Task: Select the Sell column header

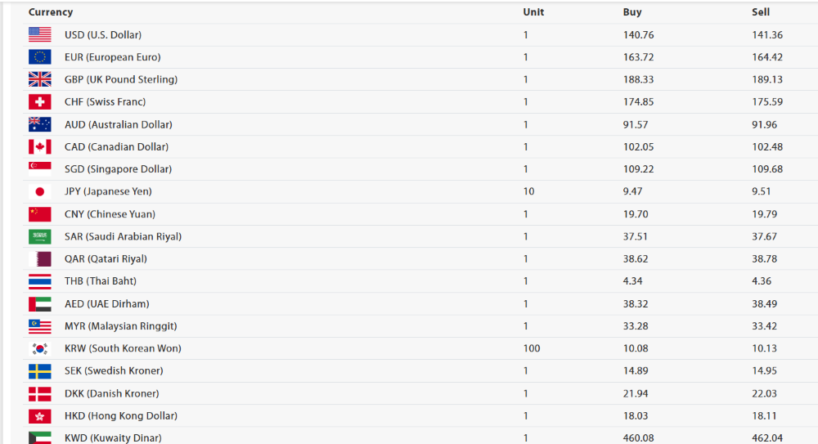Action: point(761,12)
